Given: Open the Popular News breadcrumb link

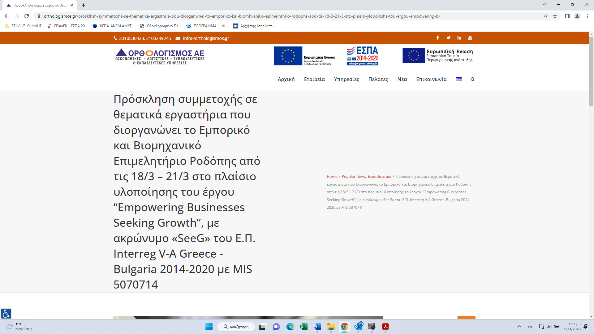Looking at the screenshot, I should click(354, 177).
